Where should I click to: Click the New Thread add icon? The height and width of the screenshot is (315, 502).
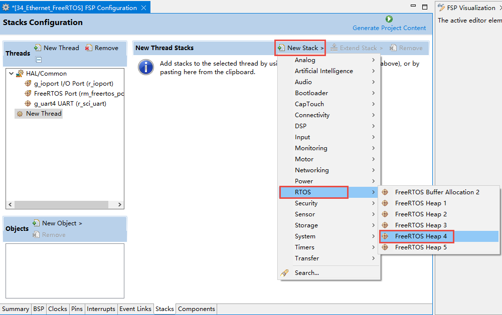pos(38,48)
